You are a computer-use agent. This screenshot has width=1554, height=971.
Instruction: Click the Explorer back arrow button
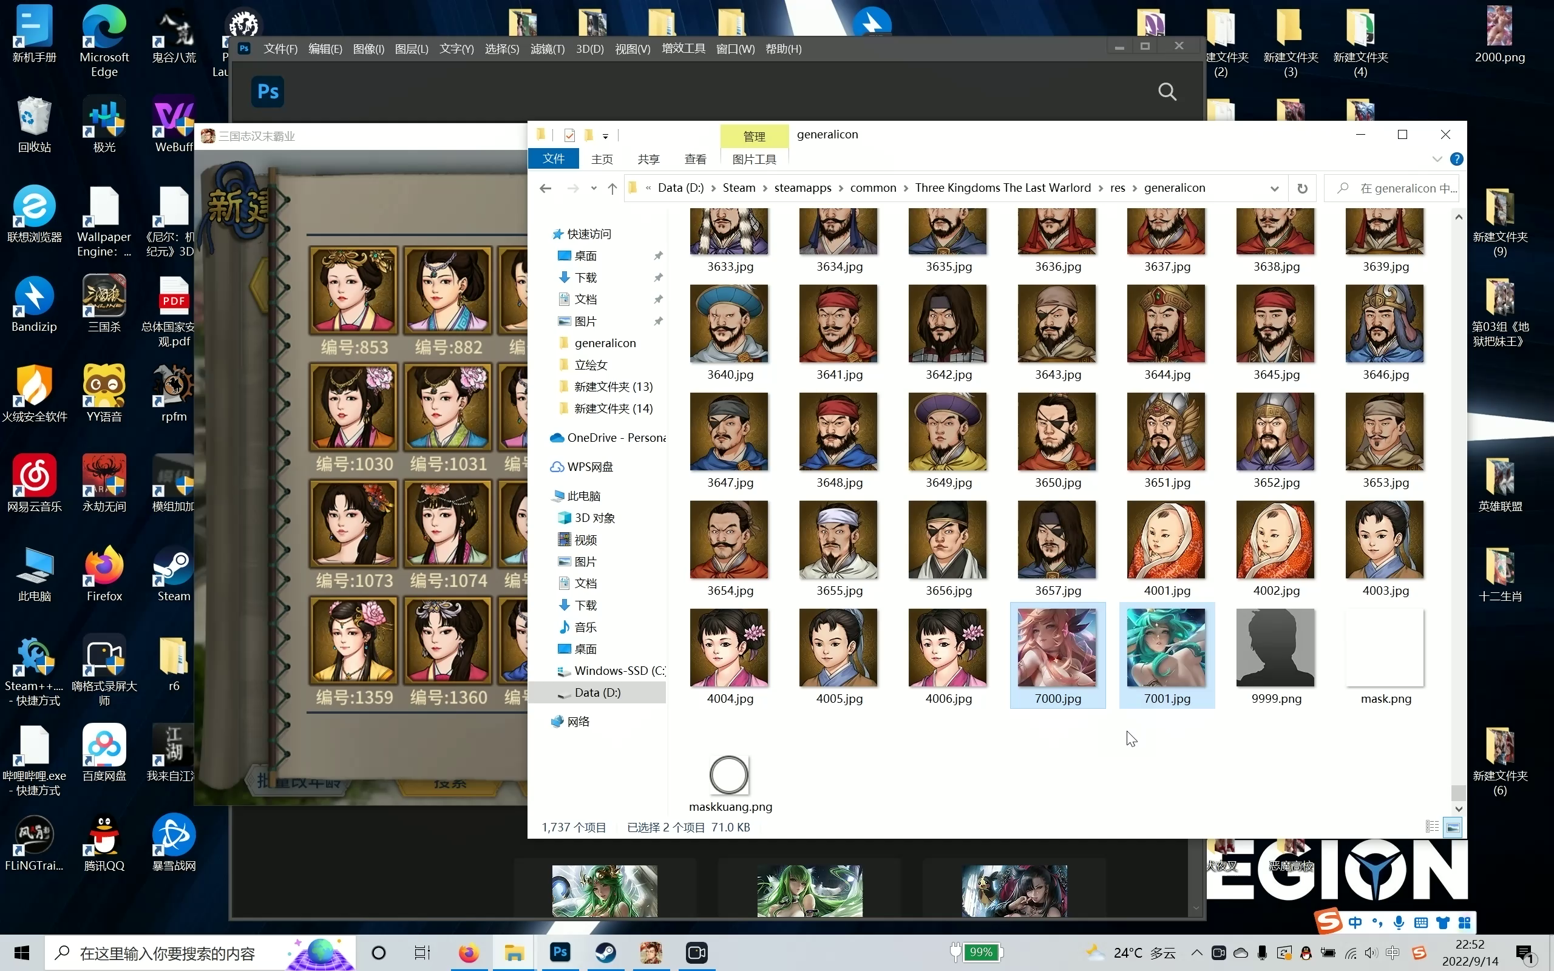pyautogui.click(x=545, y=188)
